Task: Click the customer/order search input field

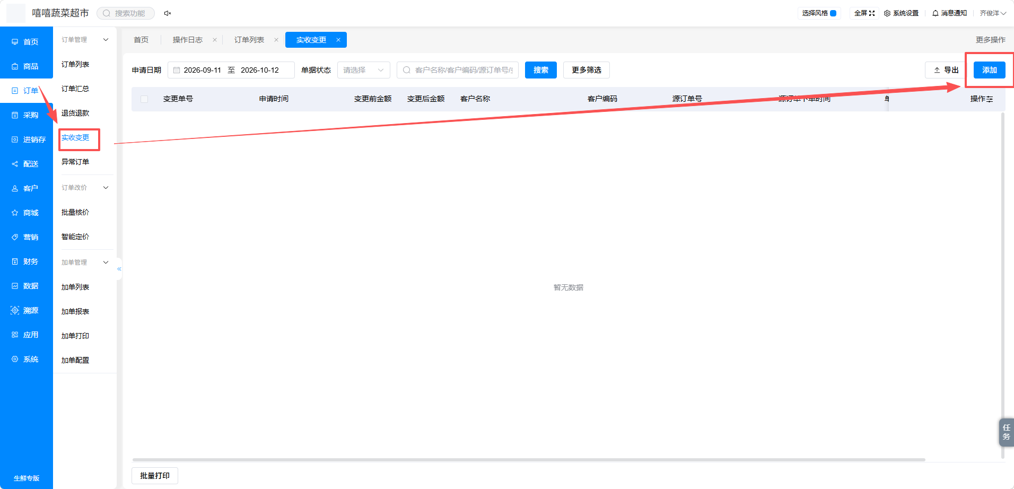Action: pos(458,70)
